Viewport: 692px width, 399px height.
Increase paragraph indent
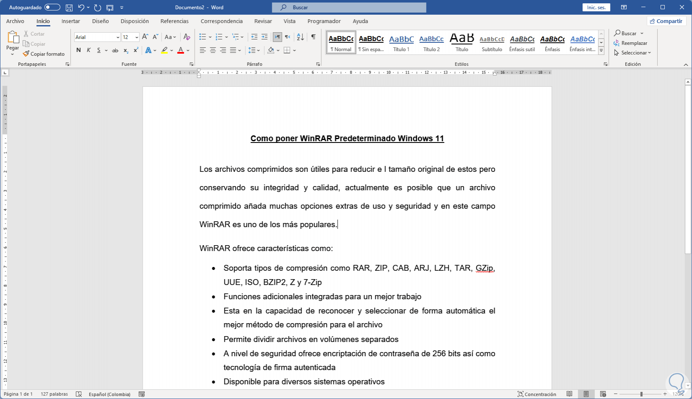pos(264,37)
